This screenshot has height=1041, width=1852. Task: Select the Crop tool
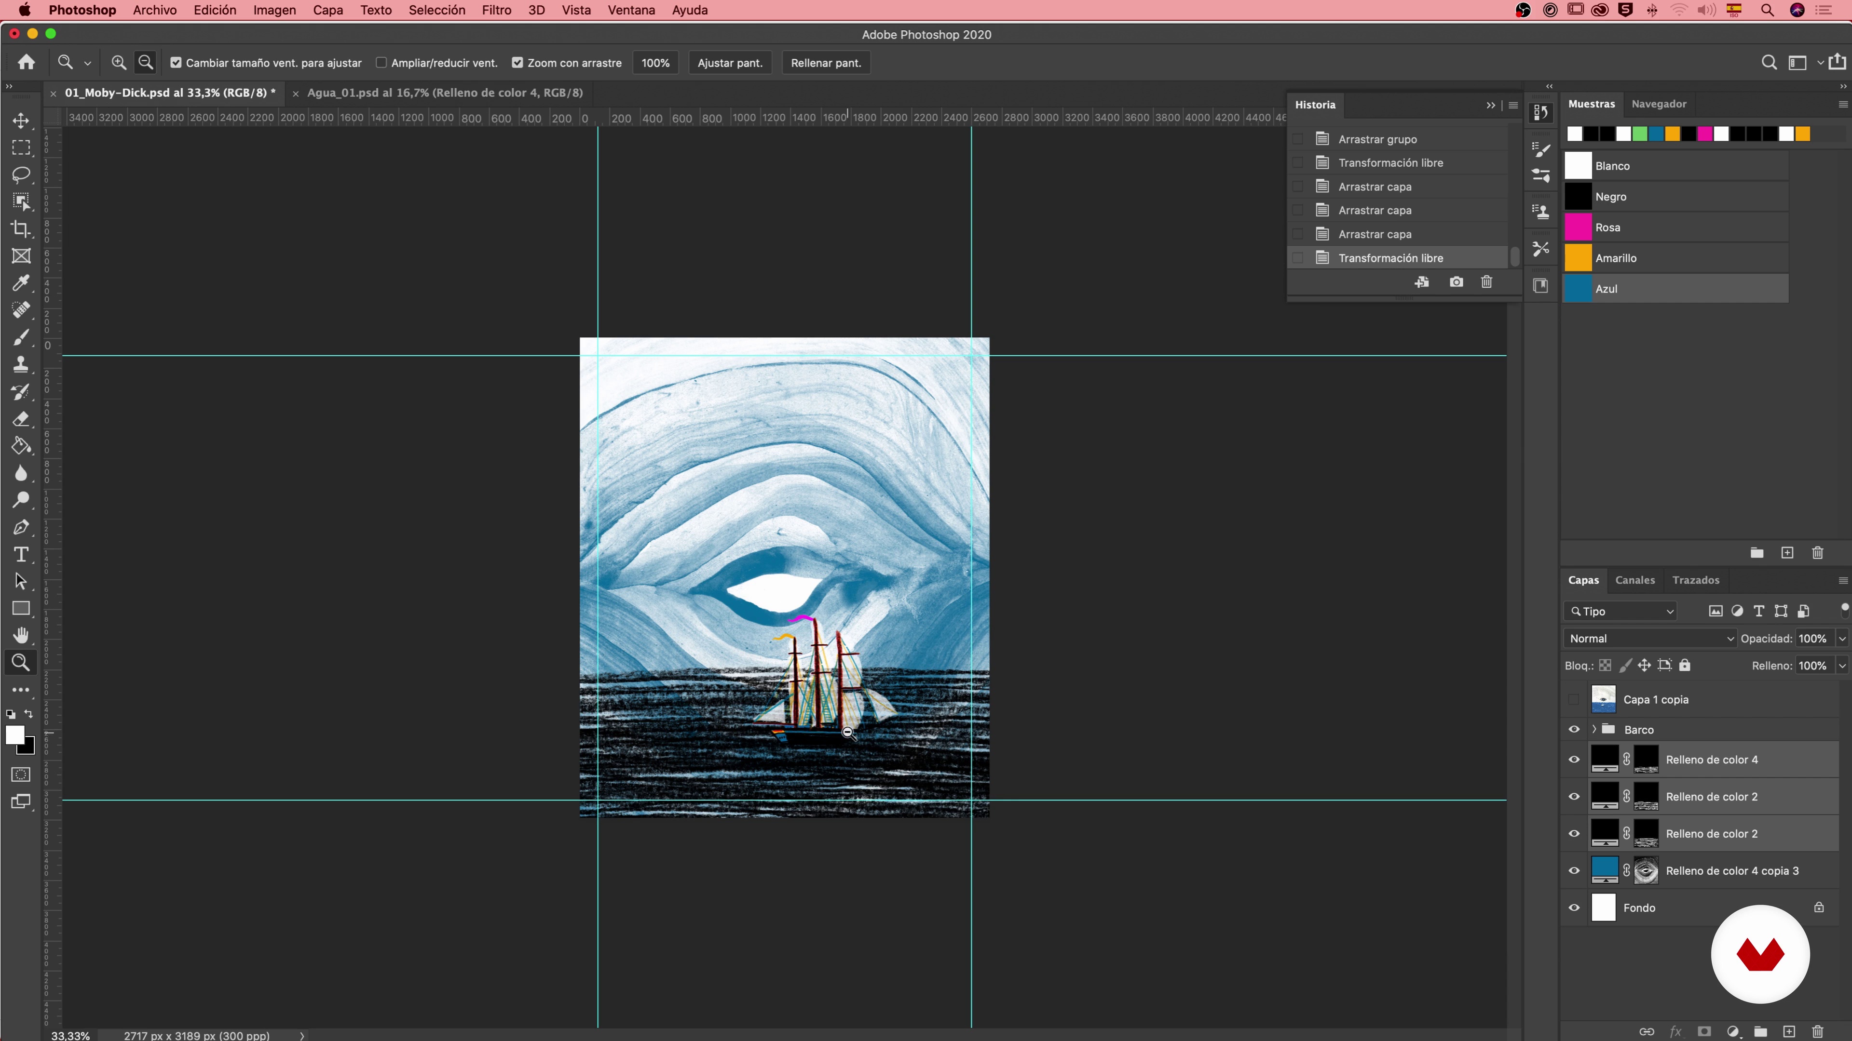[x=21, y=228]
